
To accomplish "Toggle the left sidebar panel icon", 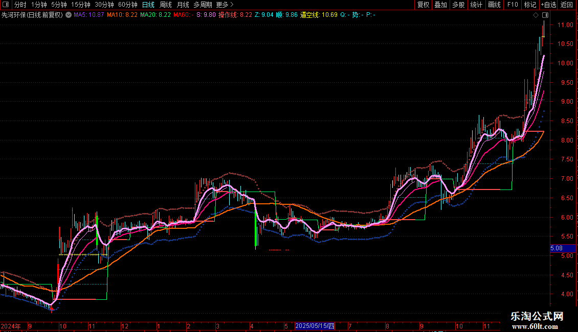I will tap(6, 5).
